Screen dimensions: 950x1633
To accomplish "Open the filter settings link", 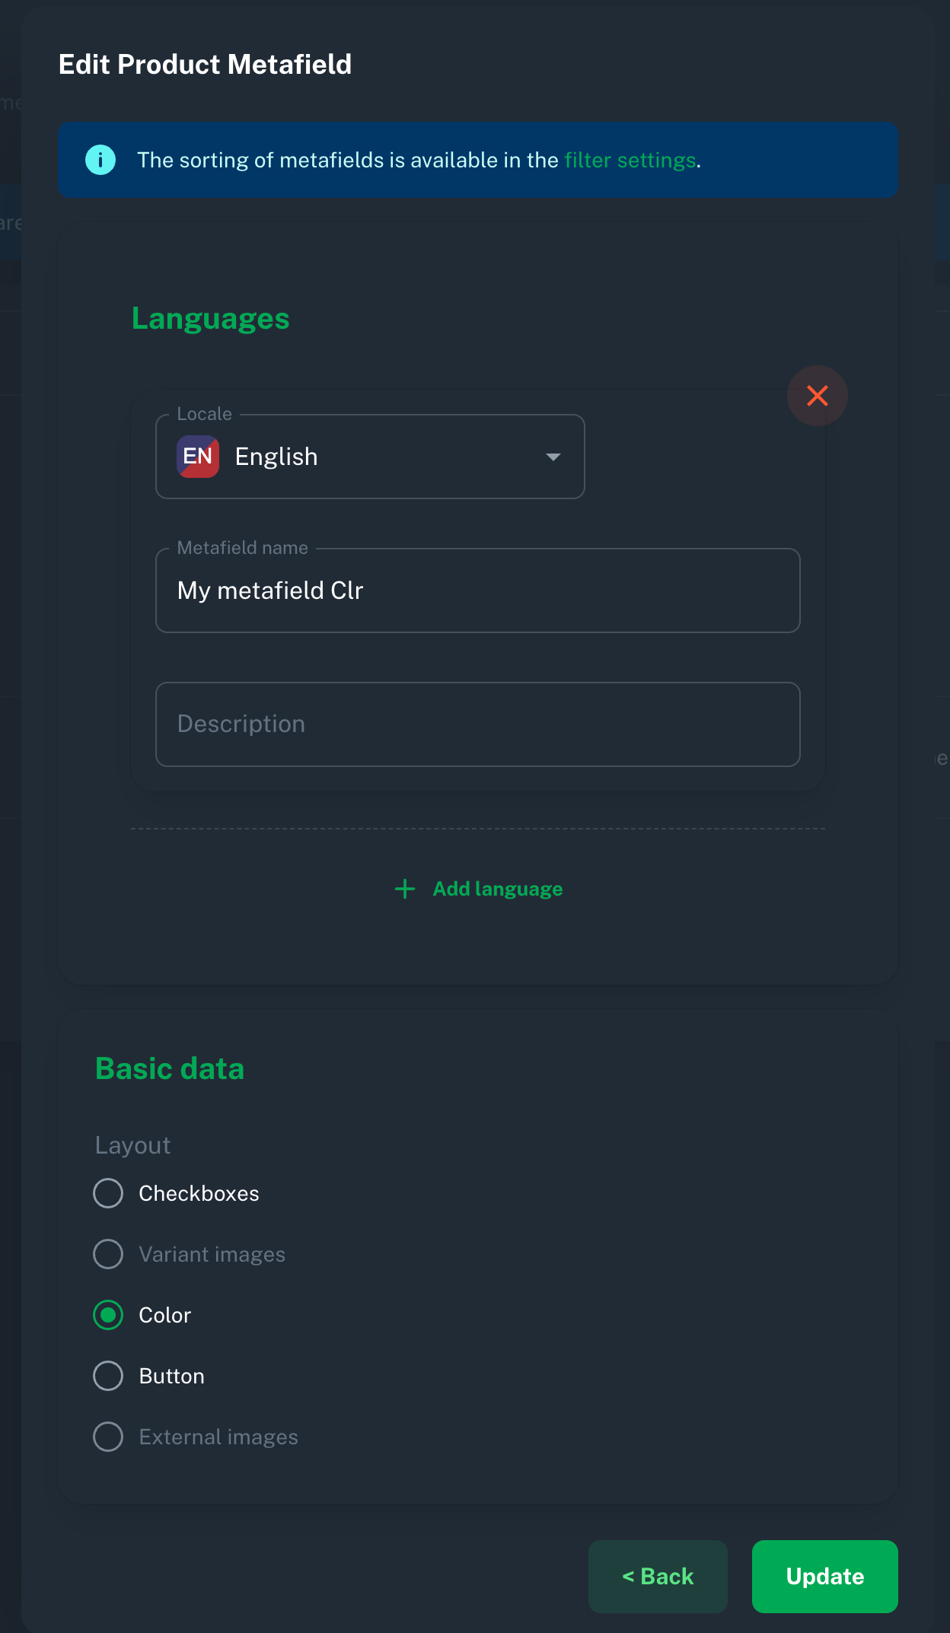I will tap(630, 160).
